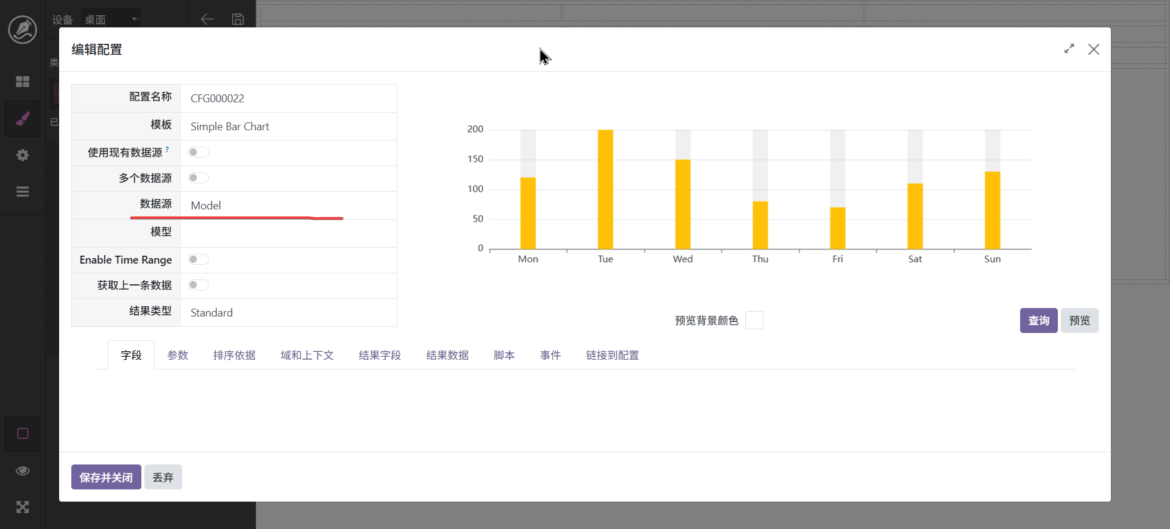1170x529 pixels.
Task: Click the help question mark beside 使用现有数据源
Action: [x=167, y=149]
